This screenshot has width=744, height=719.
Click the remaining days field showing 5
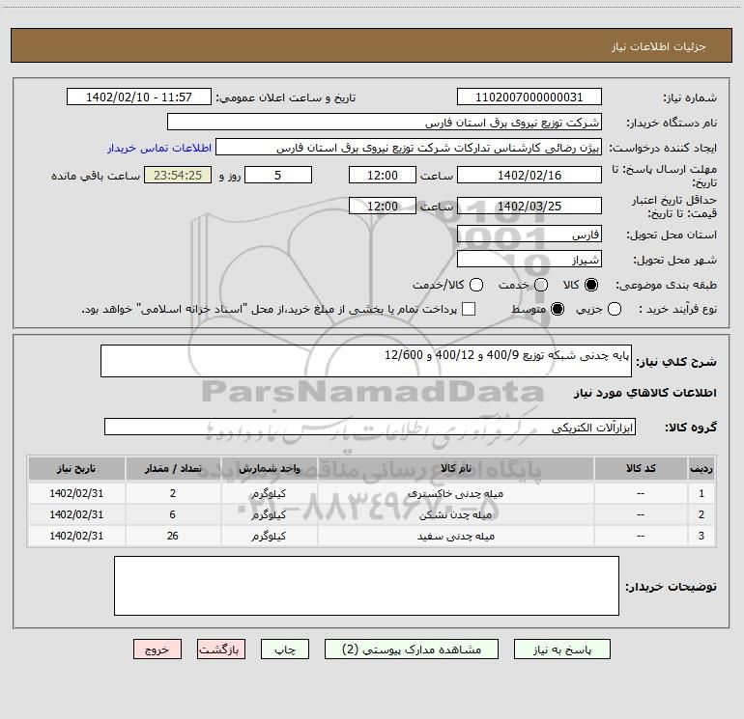[x=278, y=175]
